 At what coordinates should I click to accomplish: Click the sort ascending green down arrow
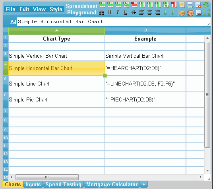point(165,13)
